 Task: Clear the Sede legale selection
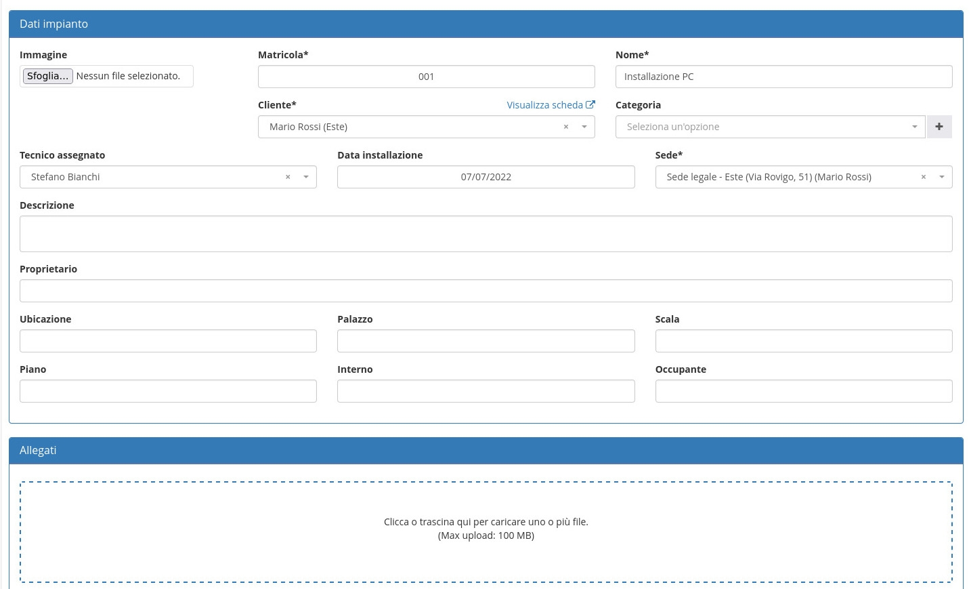click(923, 178)
